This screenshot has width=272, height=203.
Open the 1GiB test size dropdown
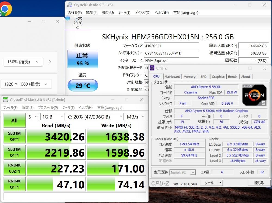coord(52,117)
